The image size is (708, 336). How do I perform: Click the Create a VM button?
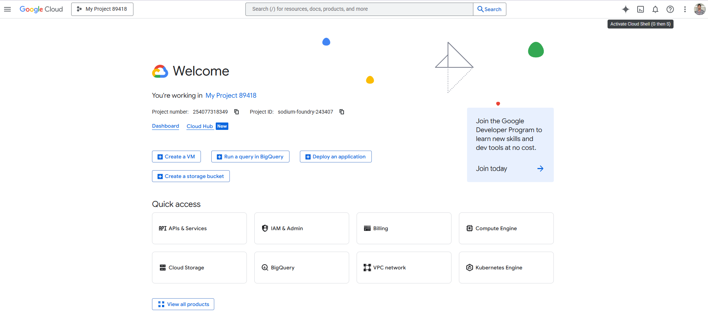(x=176, y=156)
